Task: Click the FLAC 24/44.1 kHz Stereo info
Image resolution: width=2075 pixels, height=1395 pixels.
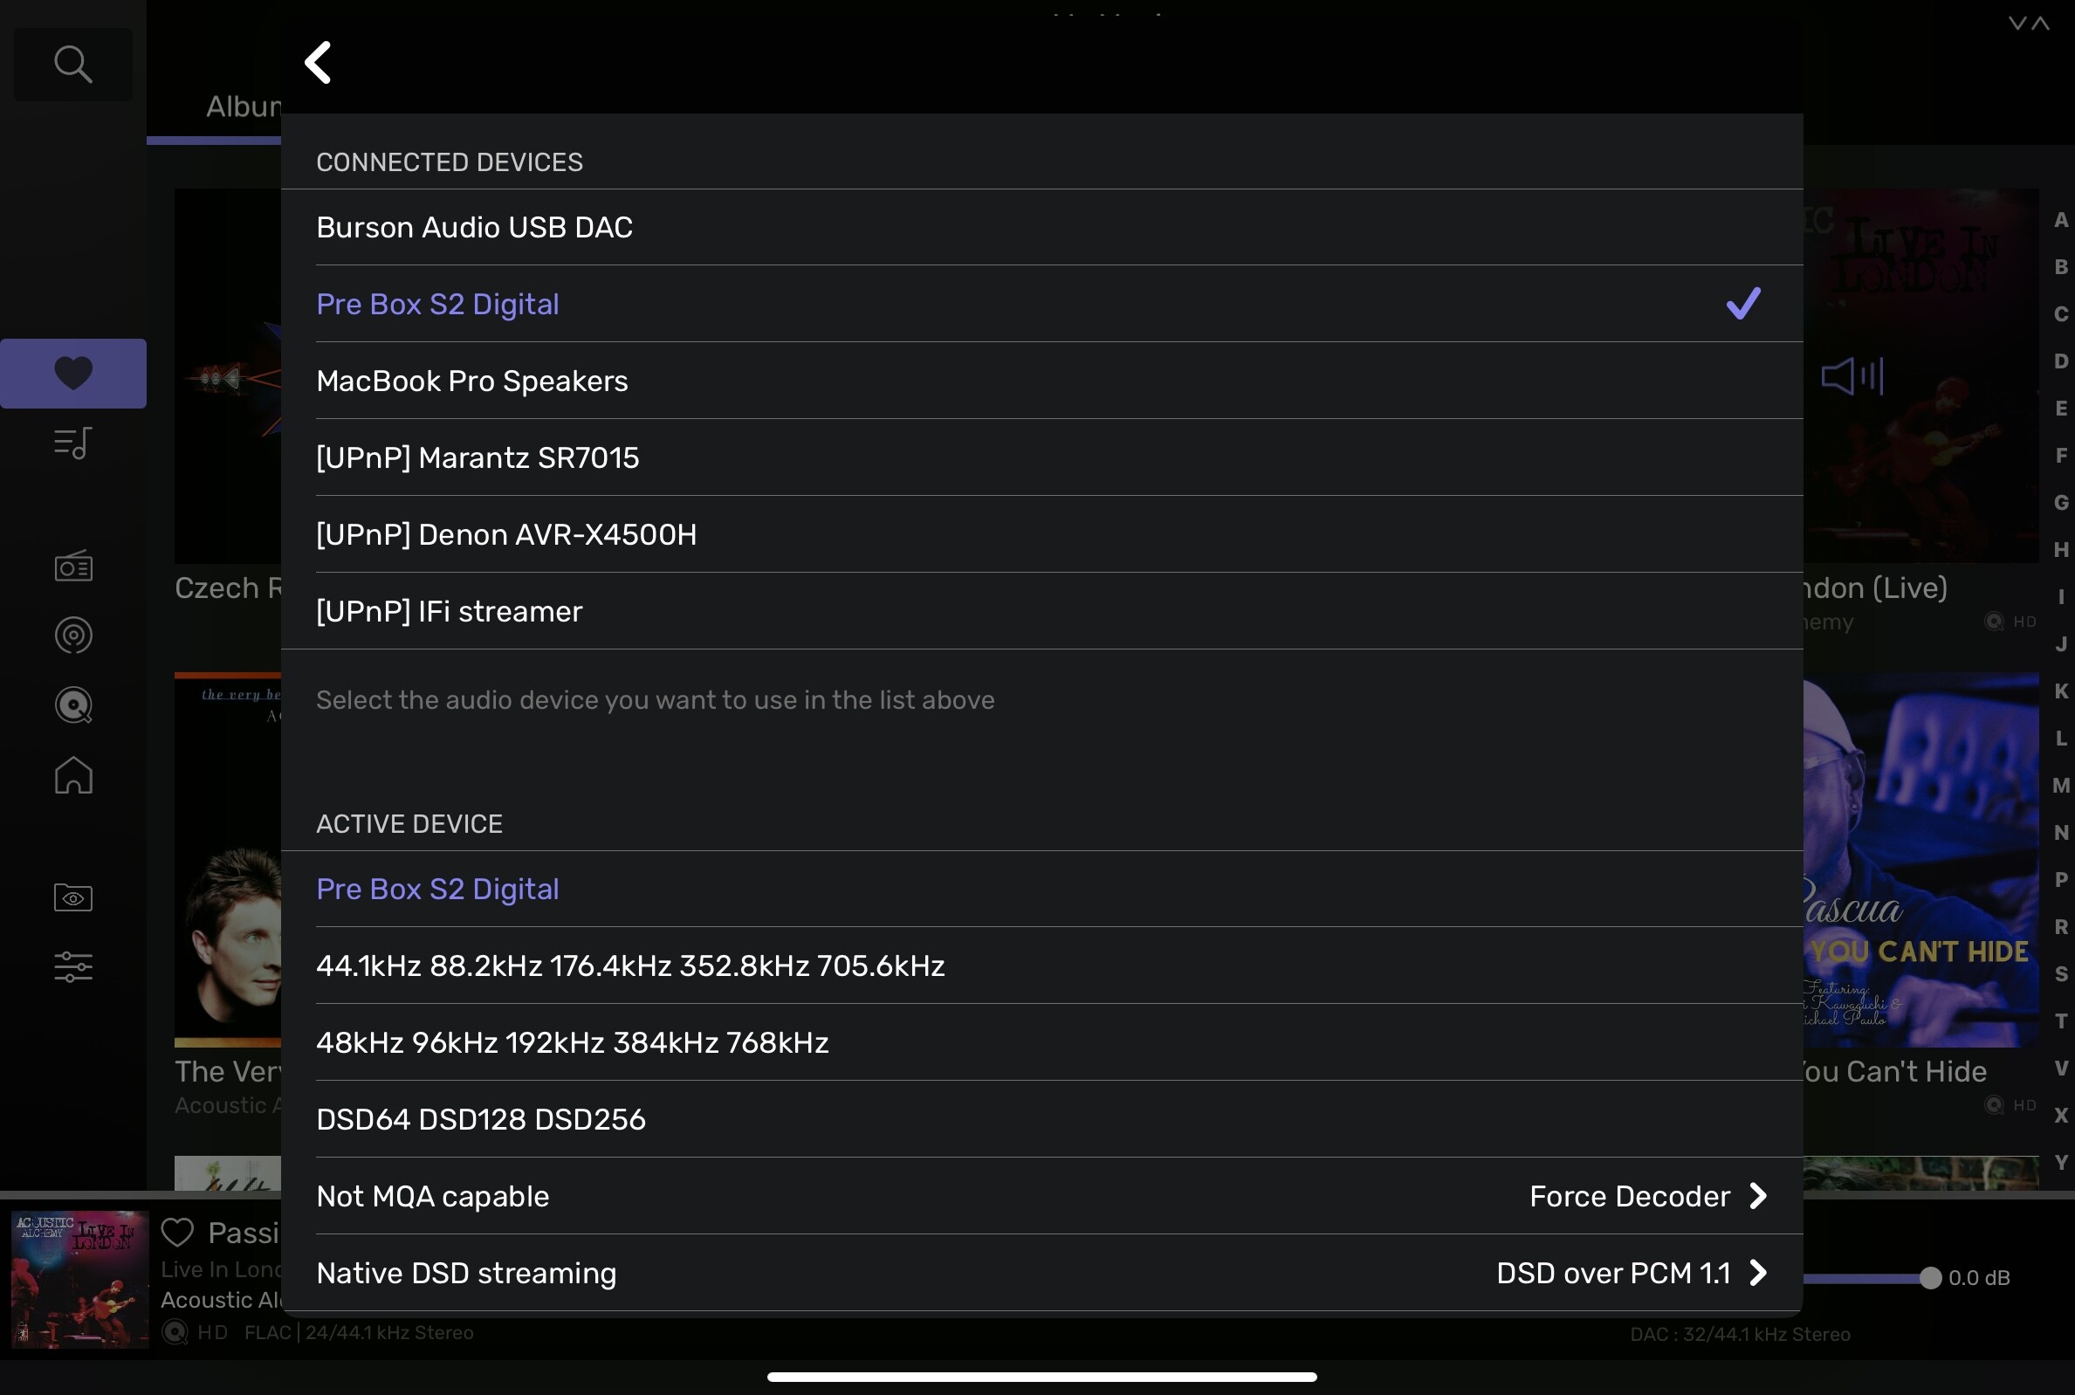Action: tap(359, 1332)
